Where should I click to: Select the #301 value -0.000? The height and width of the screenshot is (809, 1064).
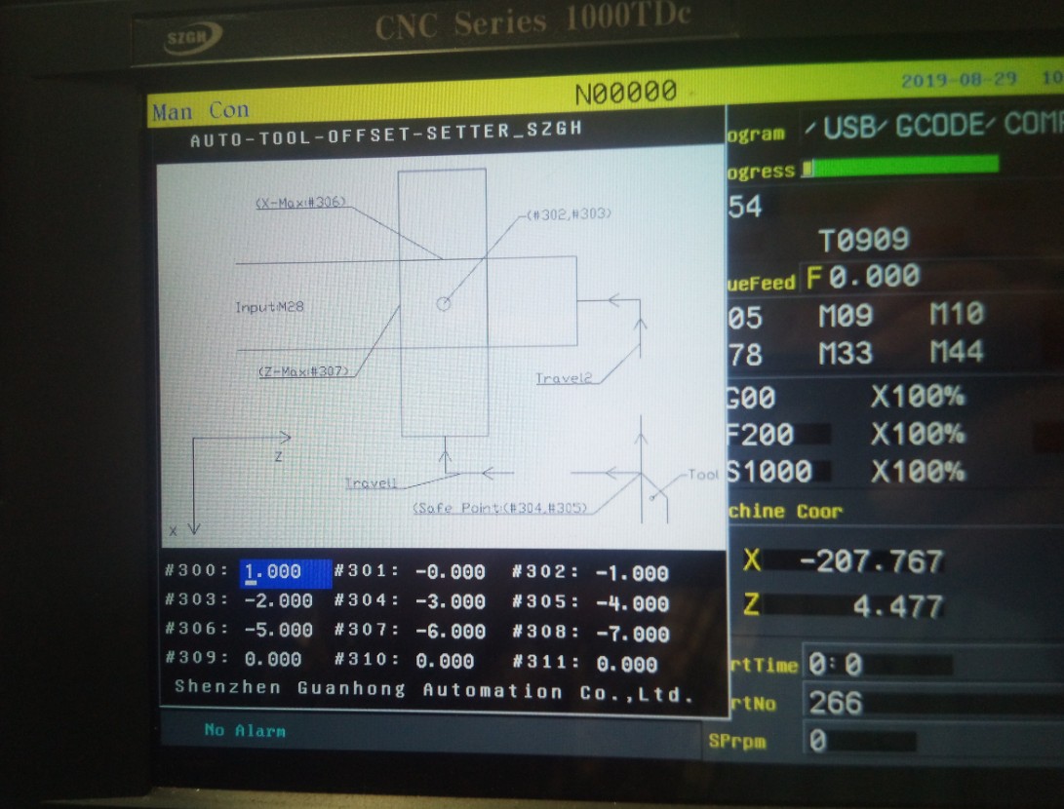click(450, 572)
